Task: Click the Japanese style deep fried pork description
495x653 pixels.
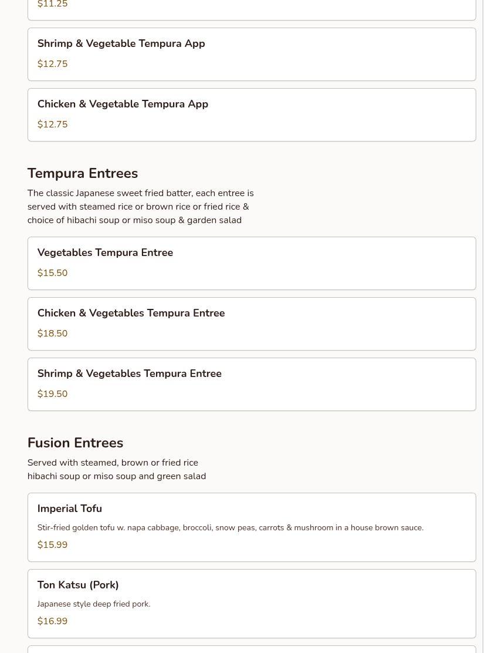Action: (94, 604)
